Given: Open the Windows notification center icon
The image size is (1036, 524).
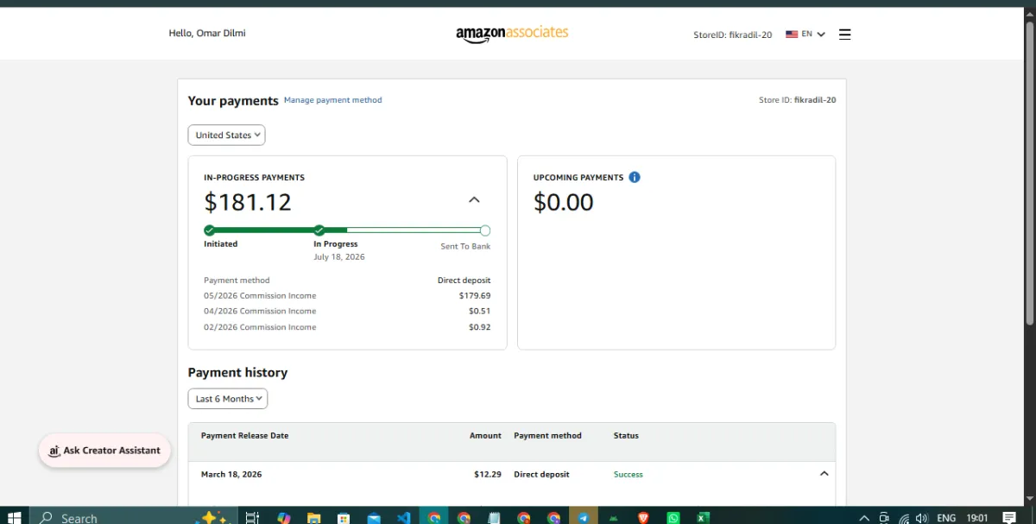Looking at the screenshot, I should (1009, 518).
